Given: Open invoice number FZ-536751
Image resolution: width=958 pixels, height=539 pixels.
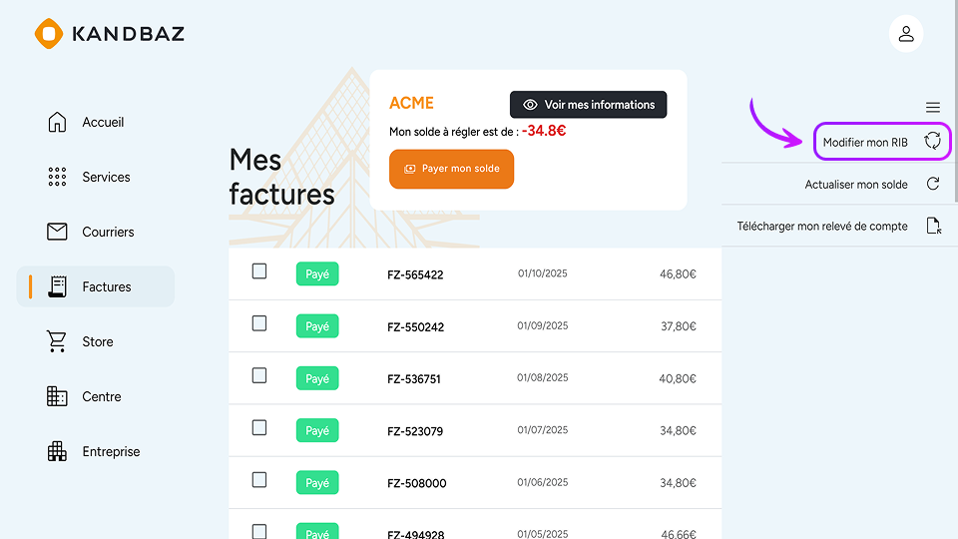Looking at the screenshot, I should click(414, 379).
